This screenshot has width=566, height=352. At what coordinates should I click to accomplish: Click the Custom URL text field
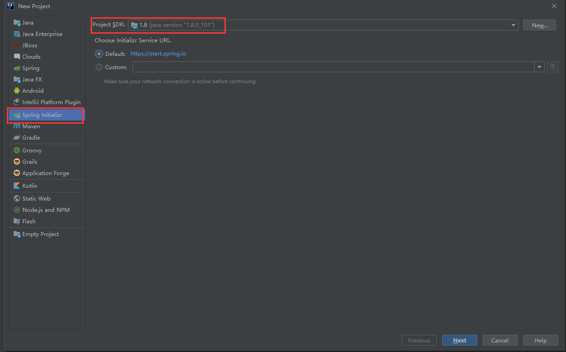334,67
